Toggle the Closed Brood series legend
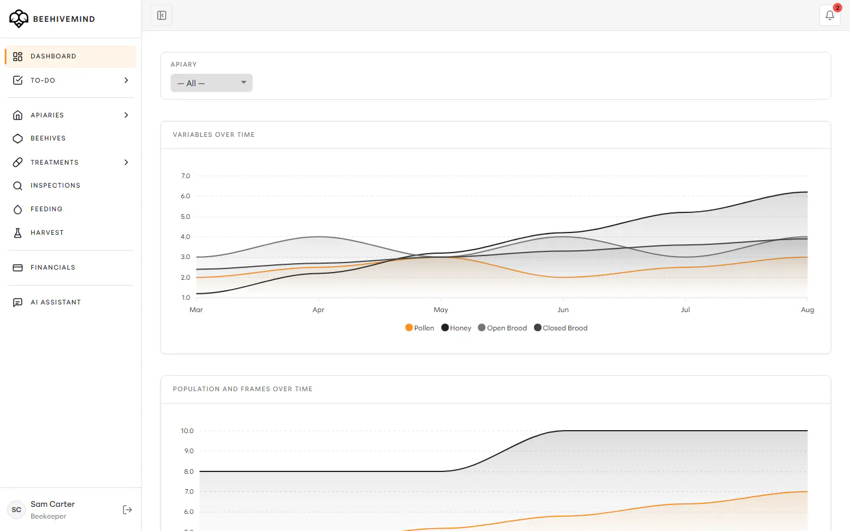 (x=561, y=328)
